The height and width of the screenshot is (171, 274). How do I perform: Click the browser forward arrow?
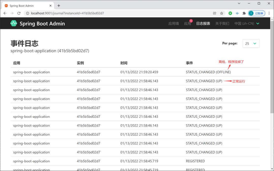point(12,13)
